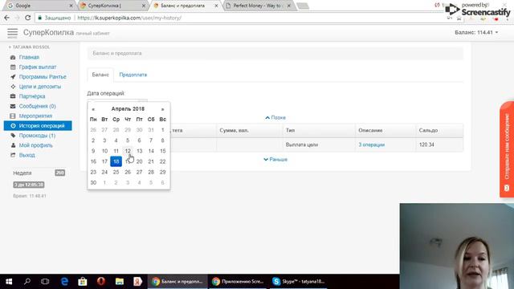Click the Мой профиль user icon
514x289 pixels.
(13, 145)
